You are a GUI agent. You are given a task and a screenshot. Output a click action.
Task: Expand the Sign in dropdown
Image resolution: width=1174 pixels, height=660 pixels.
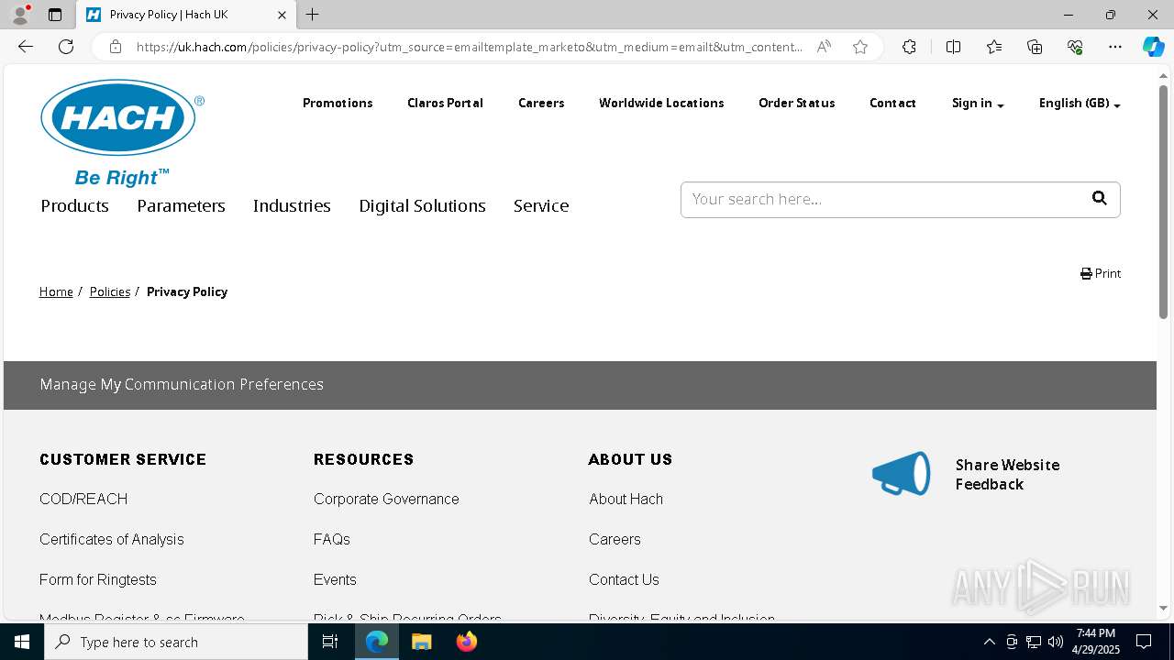click(978, 104)
